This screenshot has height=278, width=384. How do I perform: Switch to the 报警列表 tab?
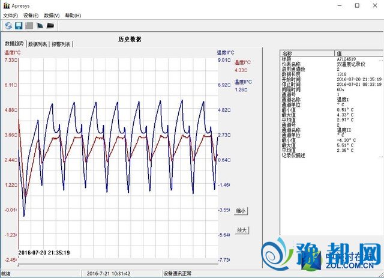[x=61, y=44]
